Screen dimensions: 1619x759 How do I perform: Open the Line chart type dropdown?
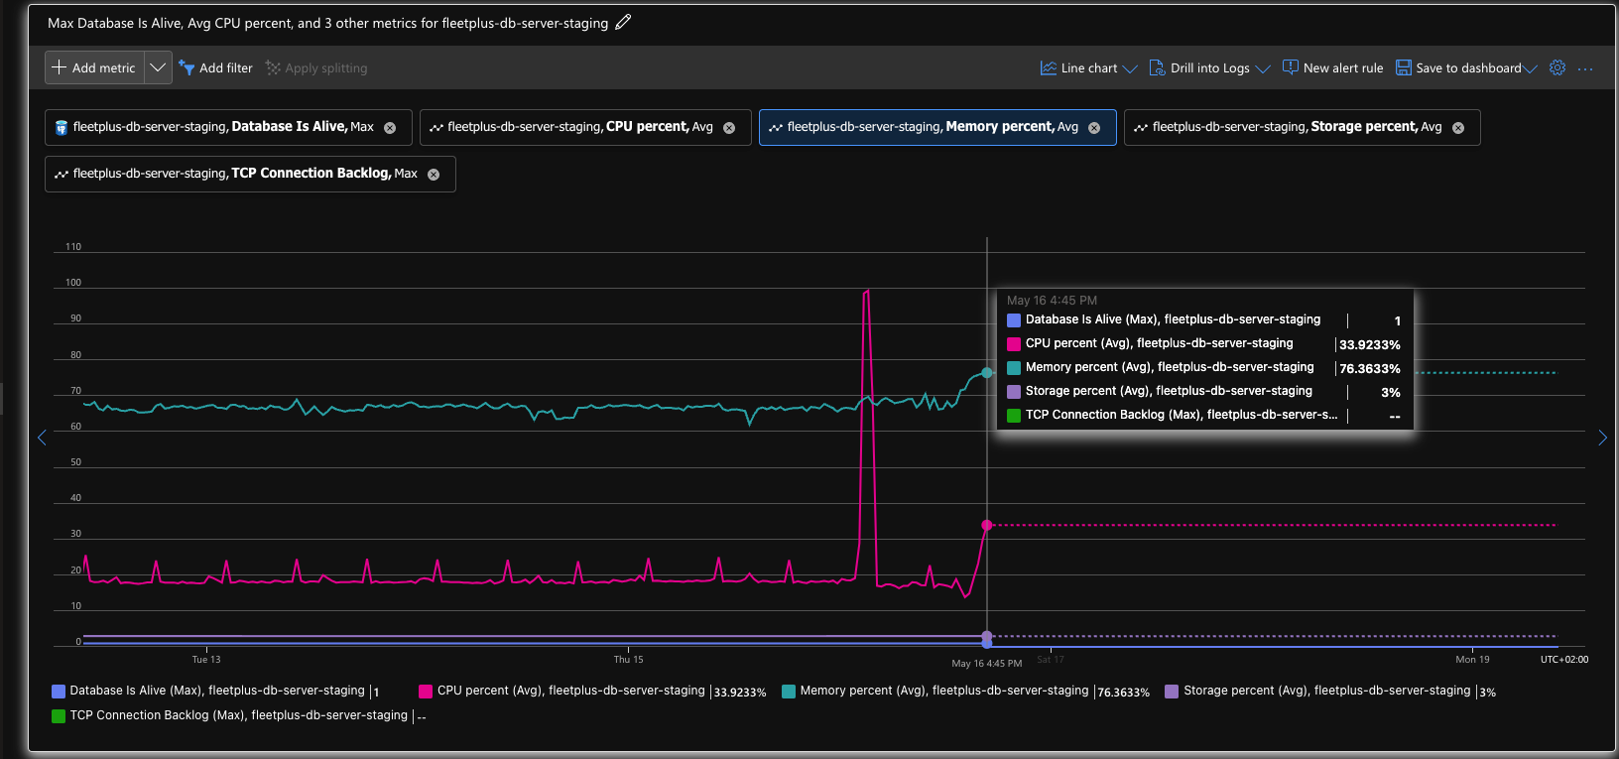(1088, 67)
